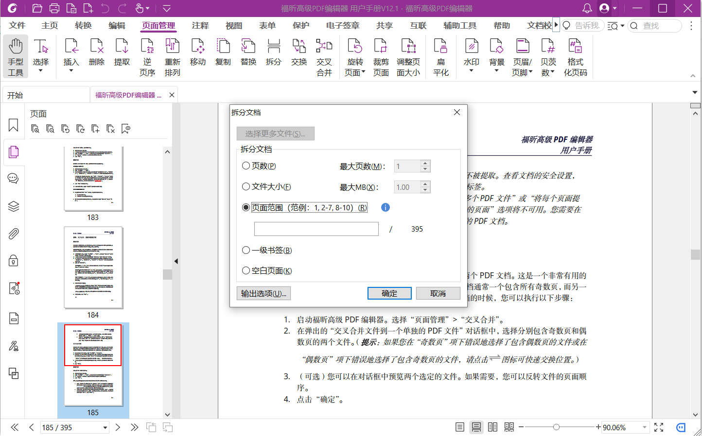Switch to the 保护 ribbon tab
The image size is (702, 436).
pyautogui.click(x=301, y=25)
